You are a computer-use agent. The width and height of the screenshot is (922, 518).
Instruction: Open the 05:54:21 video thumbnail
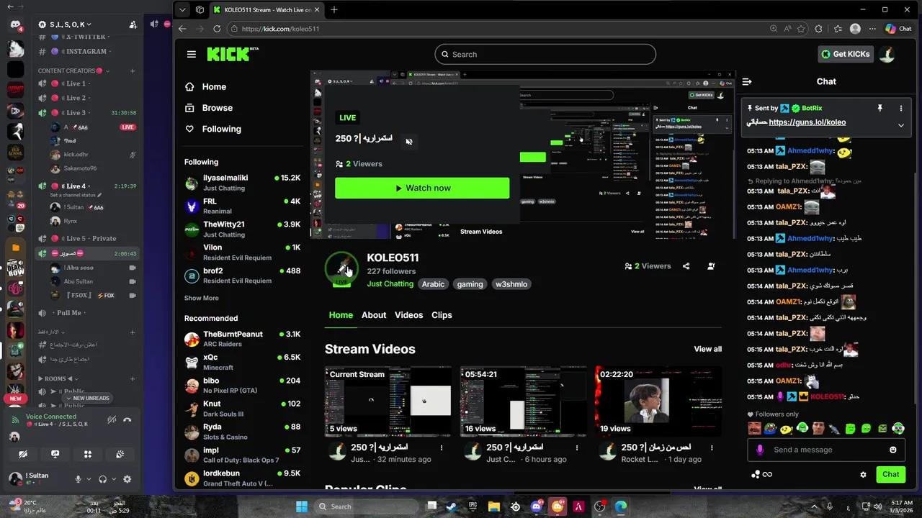523,401
